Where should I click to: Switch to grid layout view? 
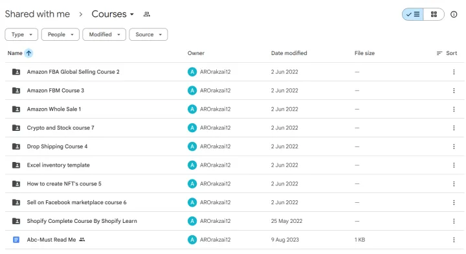pos(434,14)
